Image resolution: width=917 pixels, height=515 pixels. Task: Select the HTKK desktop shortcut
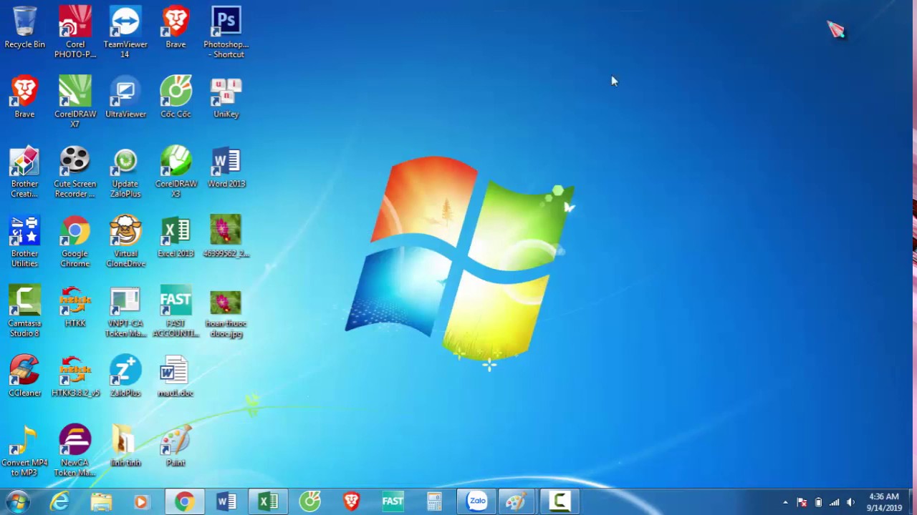(75, 306)
